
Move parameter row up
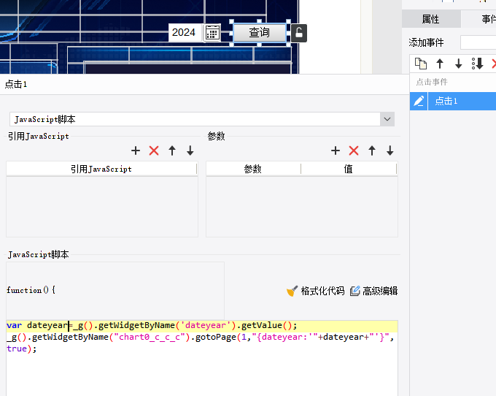(372, 151)
